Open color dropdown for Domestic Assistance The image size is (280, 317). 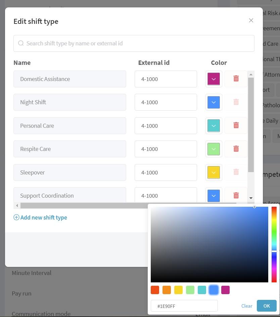(x=214, y=79)
